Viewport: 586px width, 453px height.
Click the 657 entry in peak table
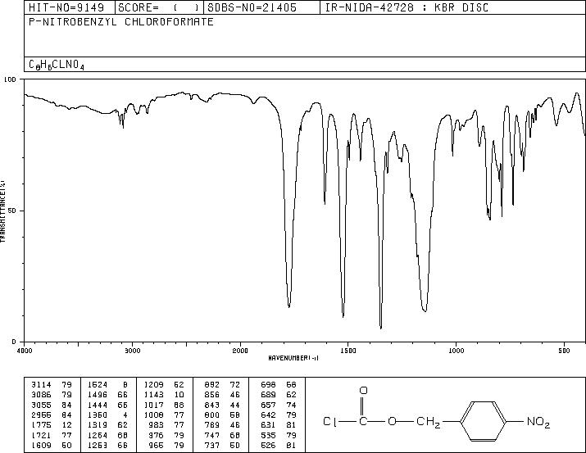point(268,405)
